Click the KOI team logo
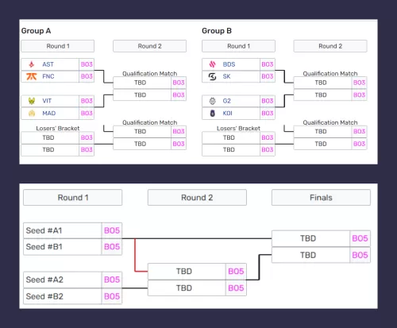Screen dimensions: 397x328 (x=212, y=114)
